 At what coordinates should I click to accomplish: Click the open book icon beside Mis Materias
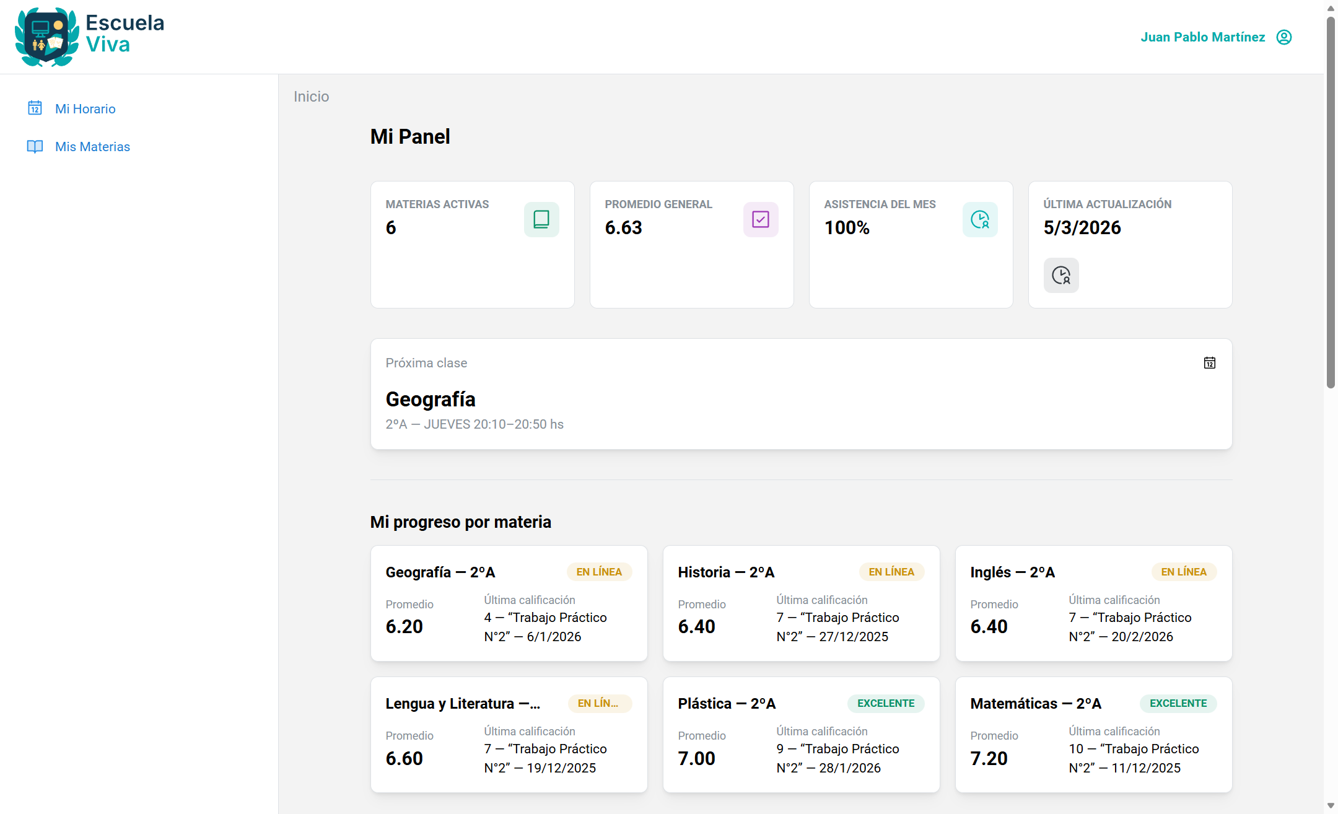point(35,147)
